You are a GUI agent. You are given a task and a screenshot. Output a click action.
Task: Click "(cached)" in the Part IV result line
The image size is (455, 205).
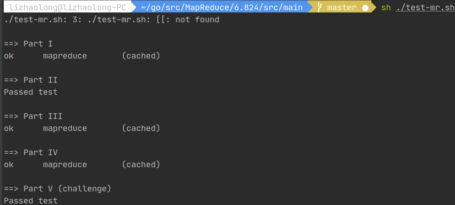click(x=141, y=165)
